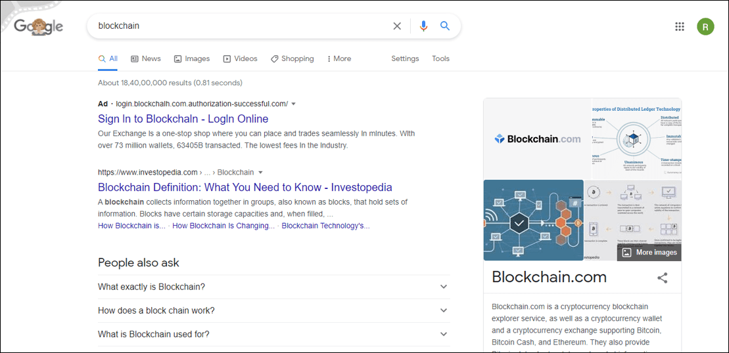
Task: Clear the search box with the X icon
Action: click(x=397, y=26)
